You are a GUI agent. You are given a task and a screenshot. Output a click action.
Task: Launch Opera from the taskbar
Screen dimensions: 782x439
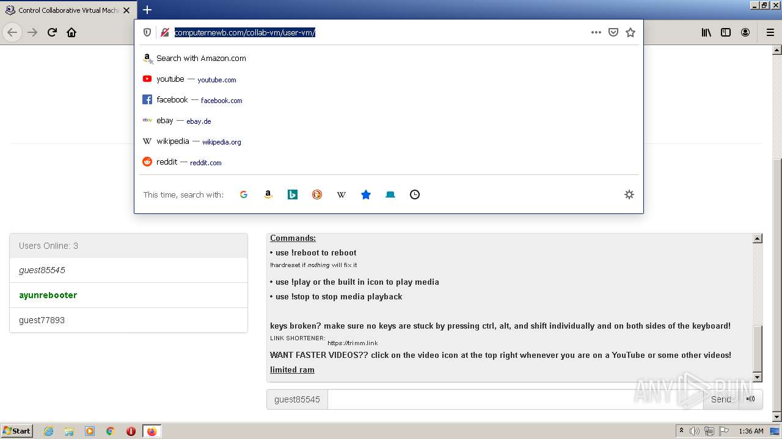tap(131, 431)
